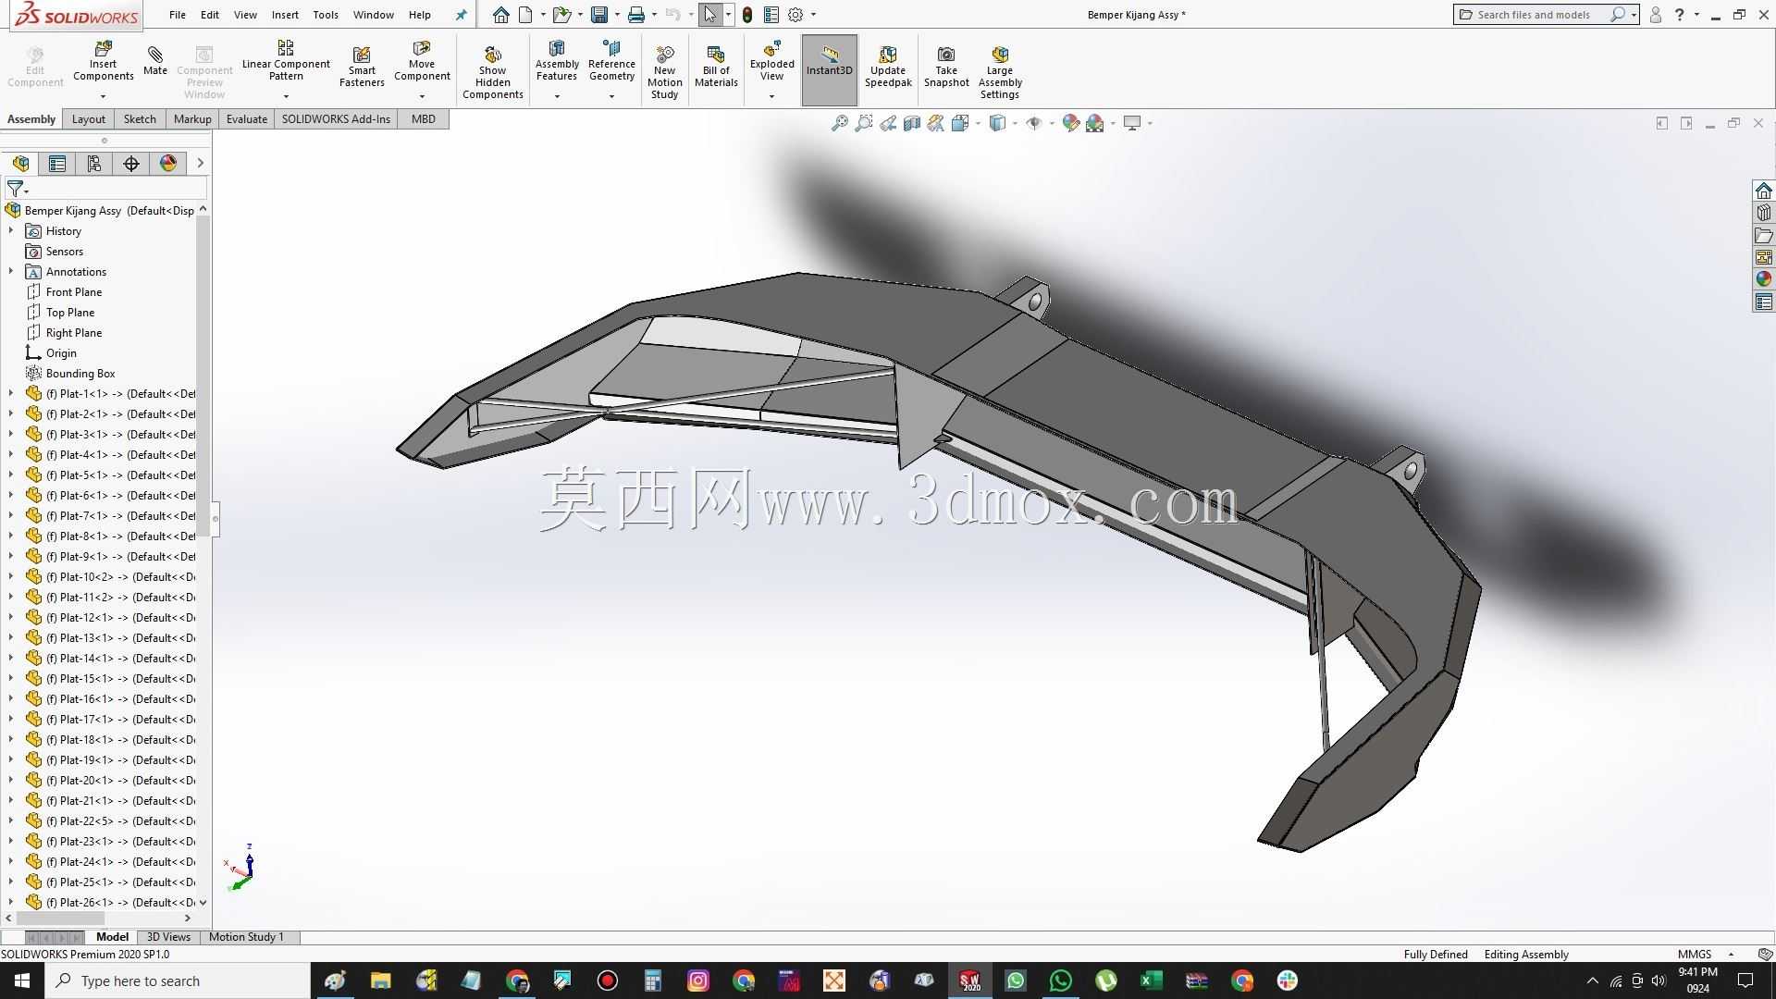The height and width of the screenshot is (999, 1776).
Task: Expand the Annotations tree node
Action: click(x=11, y=271)
